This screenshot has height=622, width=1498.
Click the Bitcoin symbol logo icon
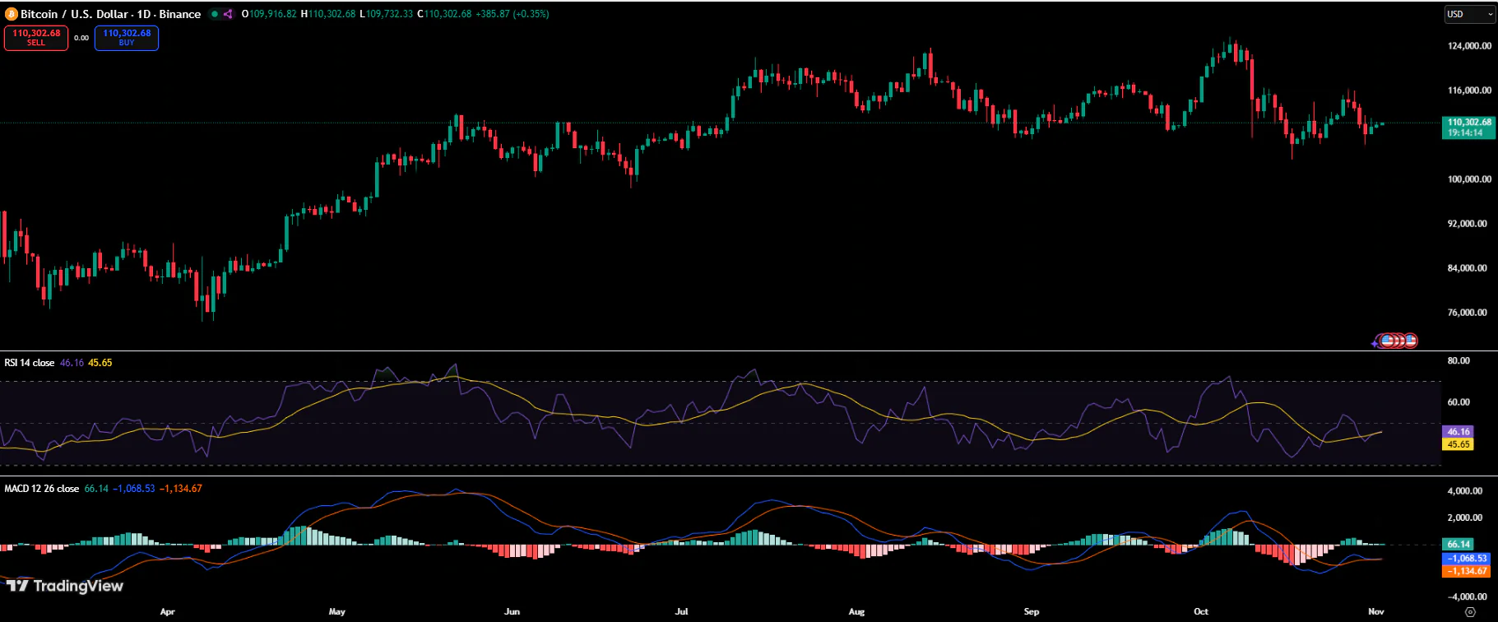click(x=12, y=14)
